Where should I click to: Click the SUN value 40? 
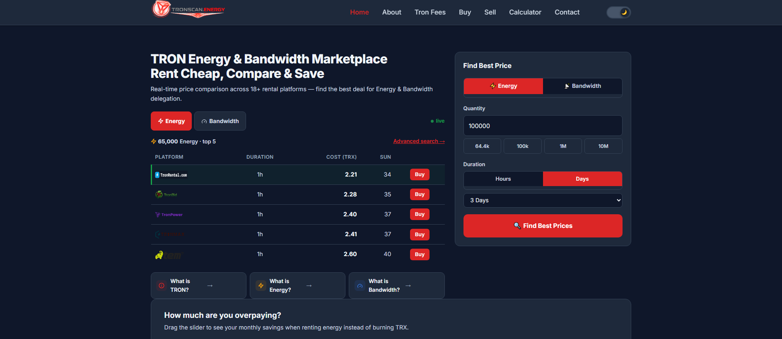[x=387, y=254]
